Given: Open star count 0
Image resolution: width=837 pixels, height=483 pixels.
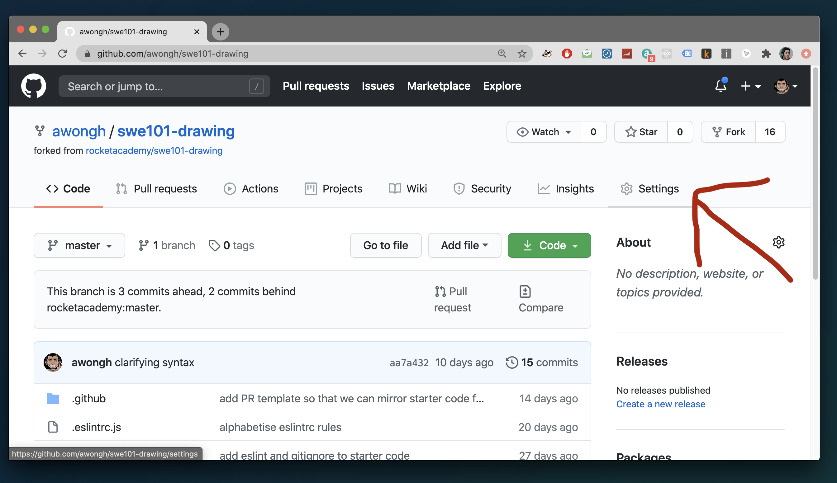Looking at the screenshot, I should click(x=680, y=132).
